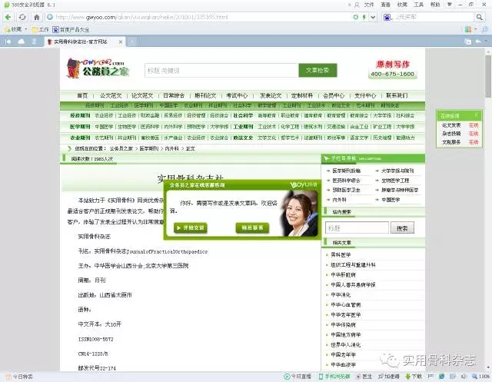Screen dimensions: 492x382
Task: Click the lightning speed-mode icon in address bar
Action: coord(364,17)
